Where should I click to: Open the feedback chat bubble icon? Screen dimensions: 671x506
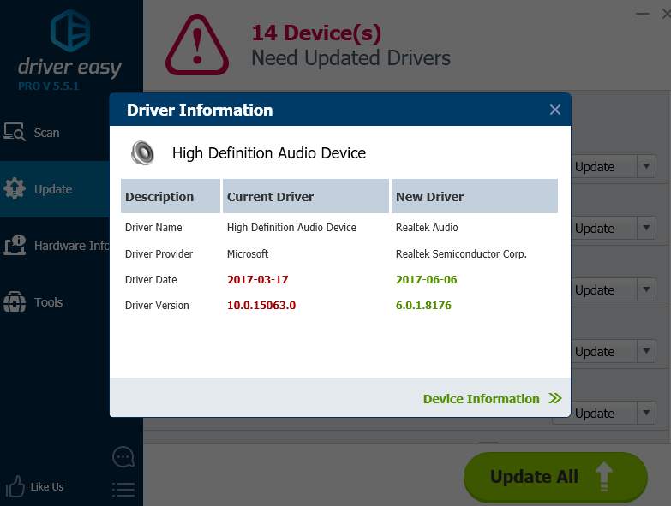[x=123, y=457]
